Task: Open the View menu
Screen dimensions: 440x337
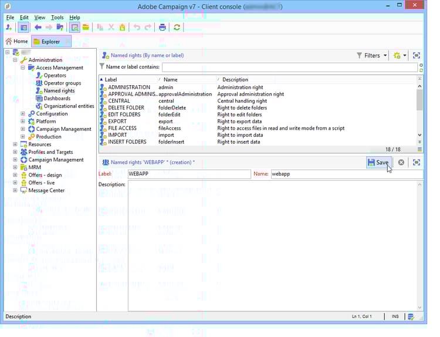Action: click(x=39, y=18)
